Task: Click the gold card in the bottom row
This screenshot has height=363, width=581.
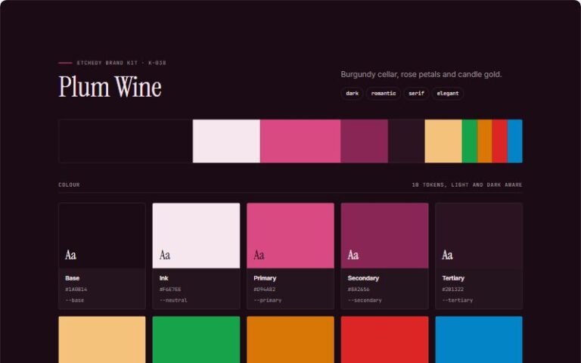Action: [102, 340]
